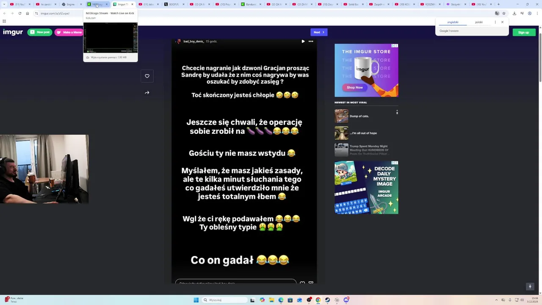Select angielski tab in Google Translate popup
Screen dimensions: 542x305
(x=453, y=22)
